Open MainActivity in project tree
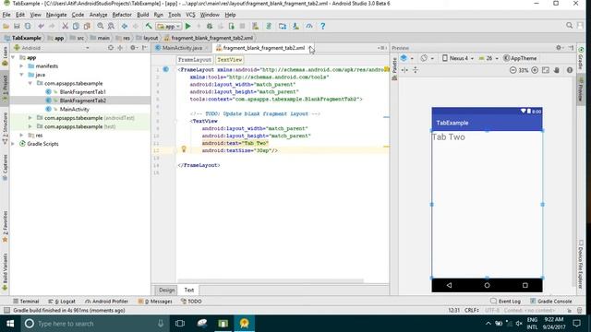This screenshot has height=332, width=591. (x=74, y=110)
